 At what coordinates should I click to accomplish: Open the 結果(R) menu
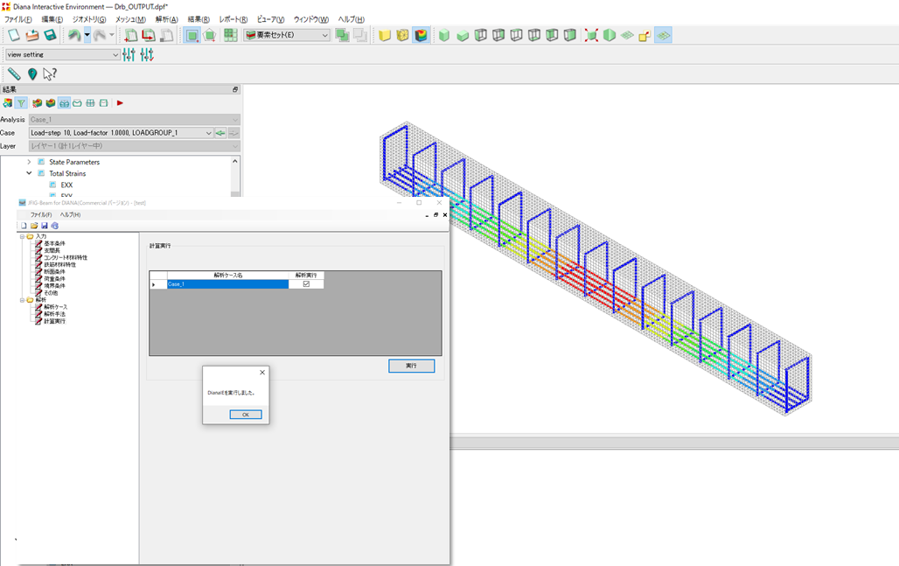pyautogui.click(x=199, y=19)
